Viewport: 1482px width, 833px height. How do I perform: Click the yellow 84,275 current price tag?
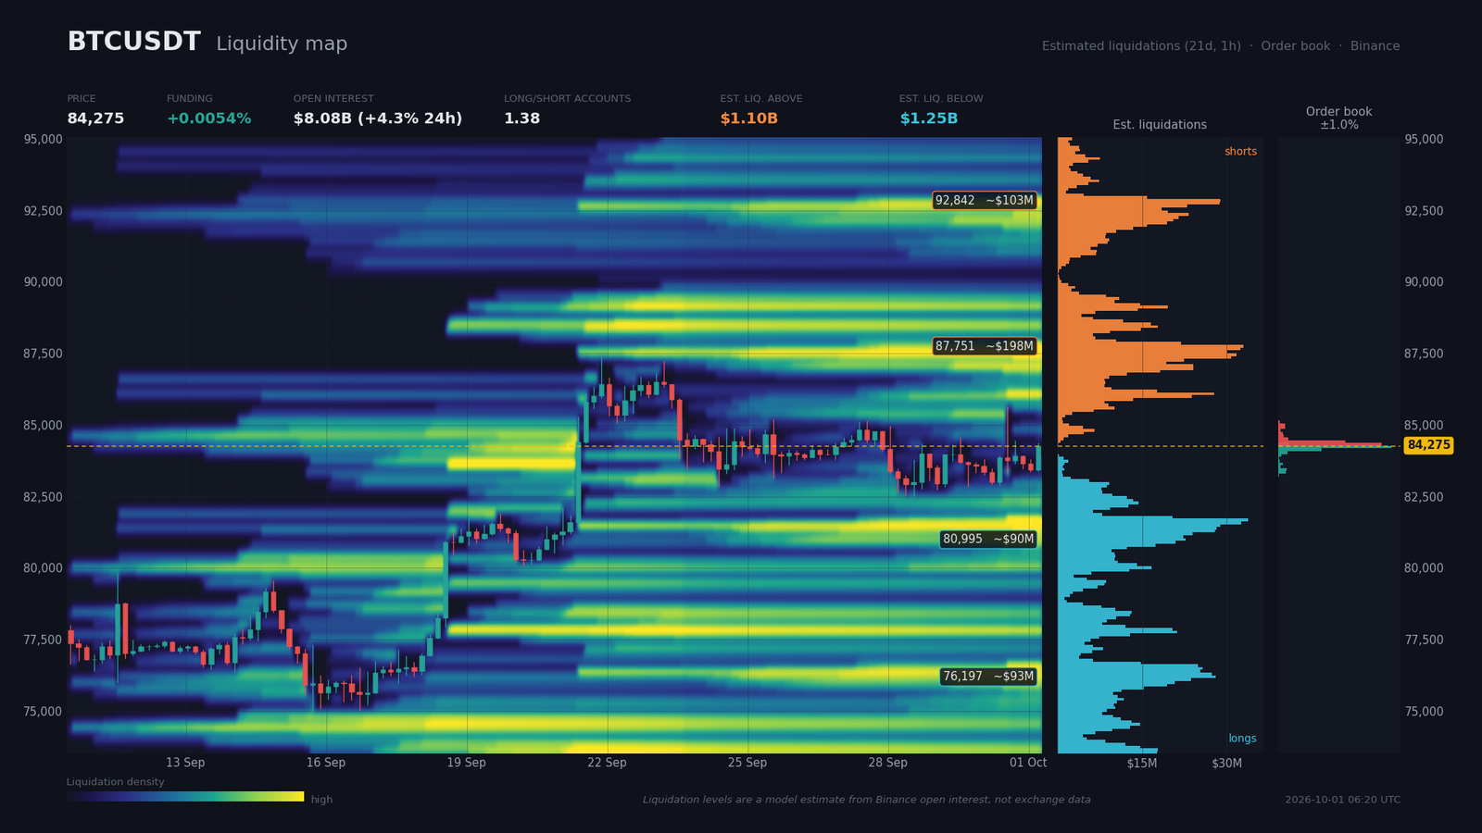pyautogui.click(x=1428, y=445)
